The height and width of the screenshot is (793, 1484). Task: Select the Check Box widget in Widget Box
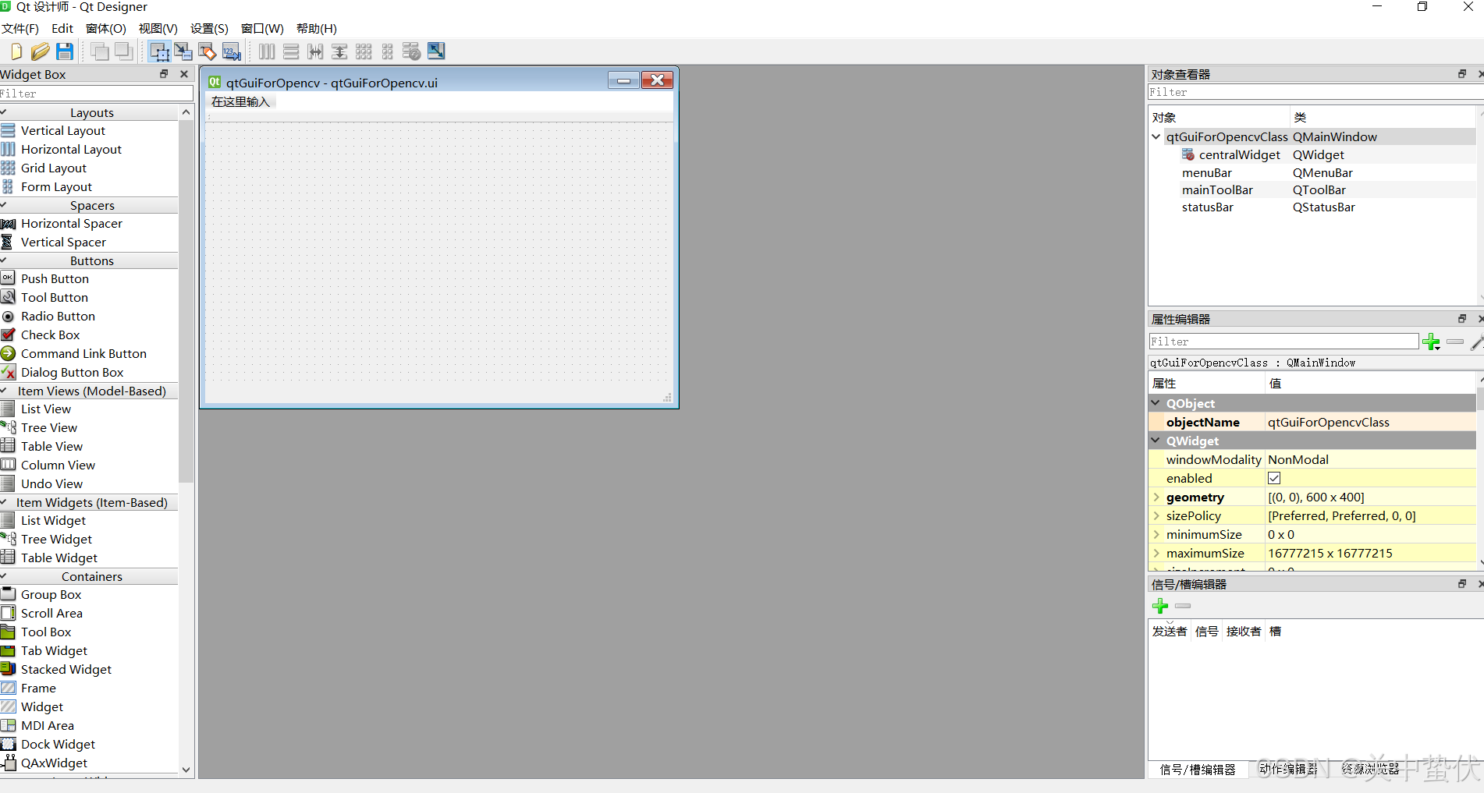pos(51,335)
